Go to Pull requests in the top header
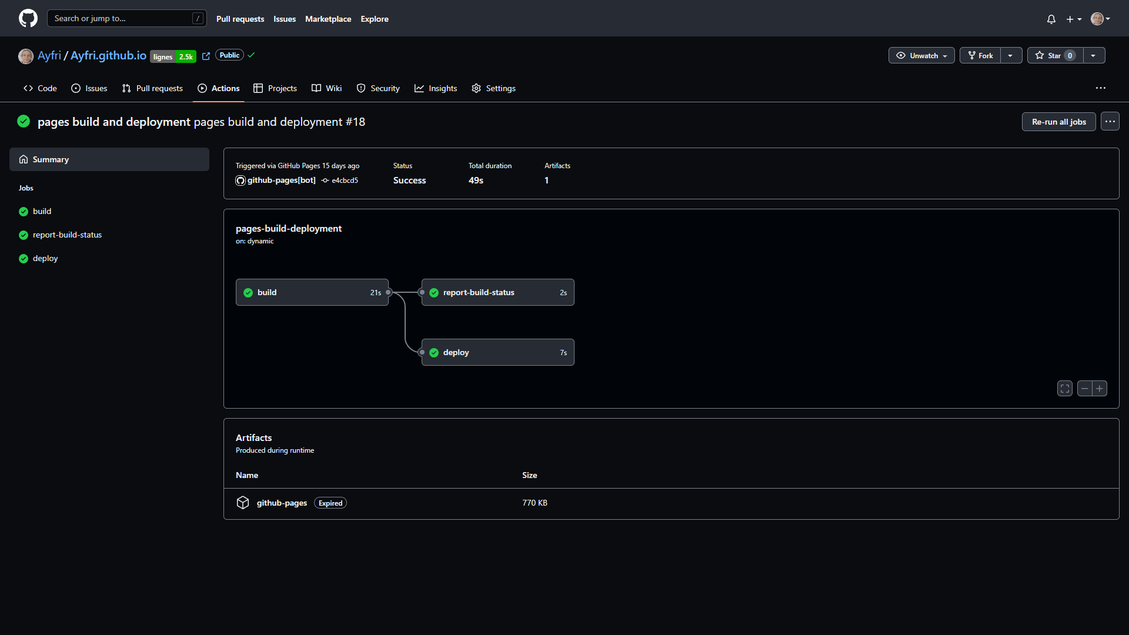The width and height of the screenshot is (1129, 635). click(240, 19)
